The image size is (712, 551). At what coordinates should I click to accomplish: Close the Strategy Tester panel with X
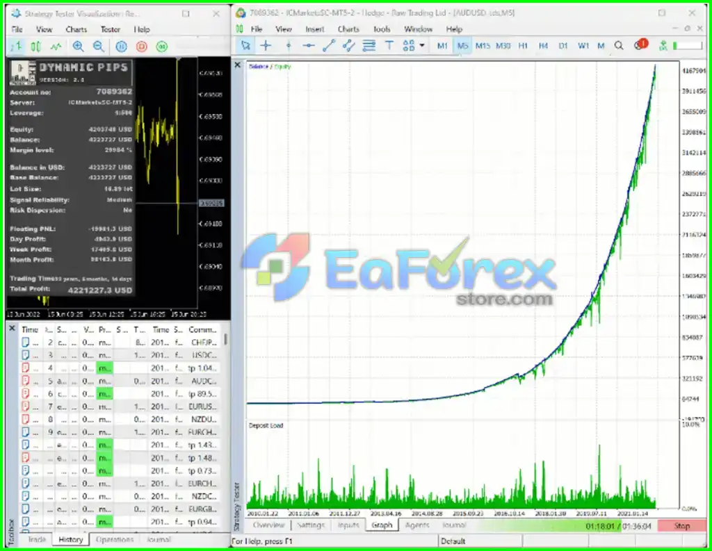pos(238,65)
